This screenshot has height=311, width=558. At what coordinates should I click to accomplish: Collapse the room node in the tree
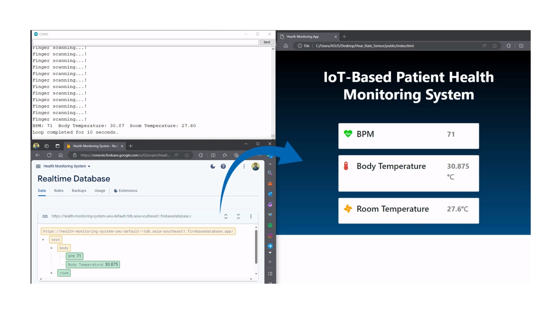51,273
